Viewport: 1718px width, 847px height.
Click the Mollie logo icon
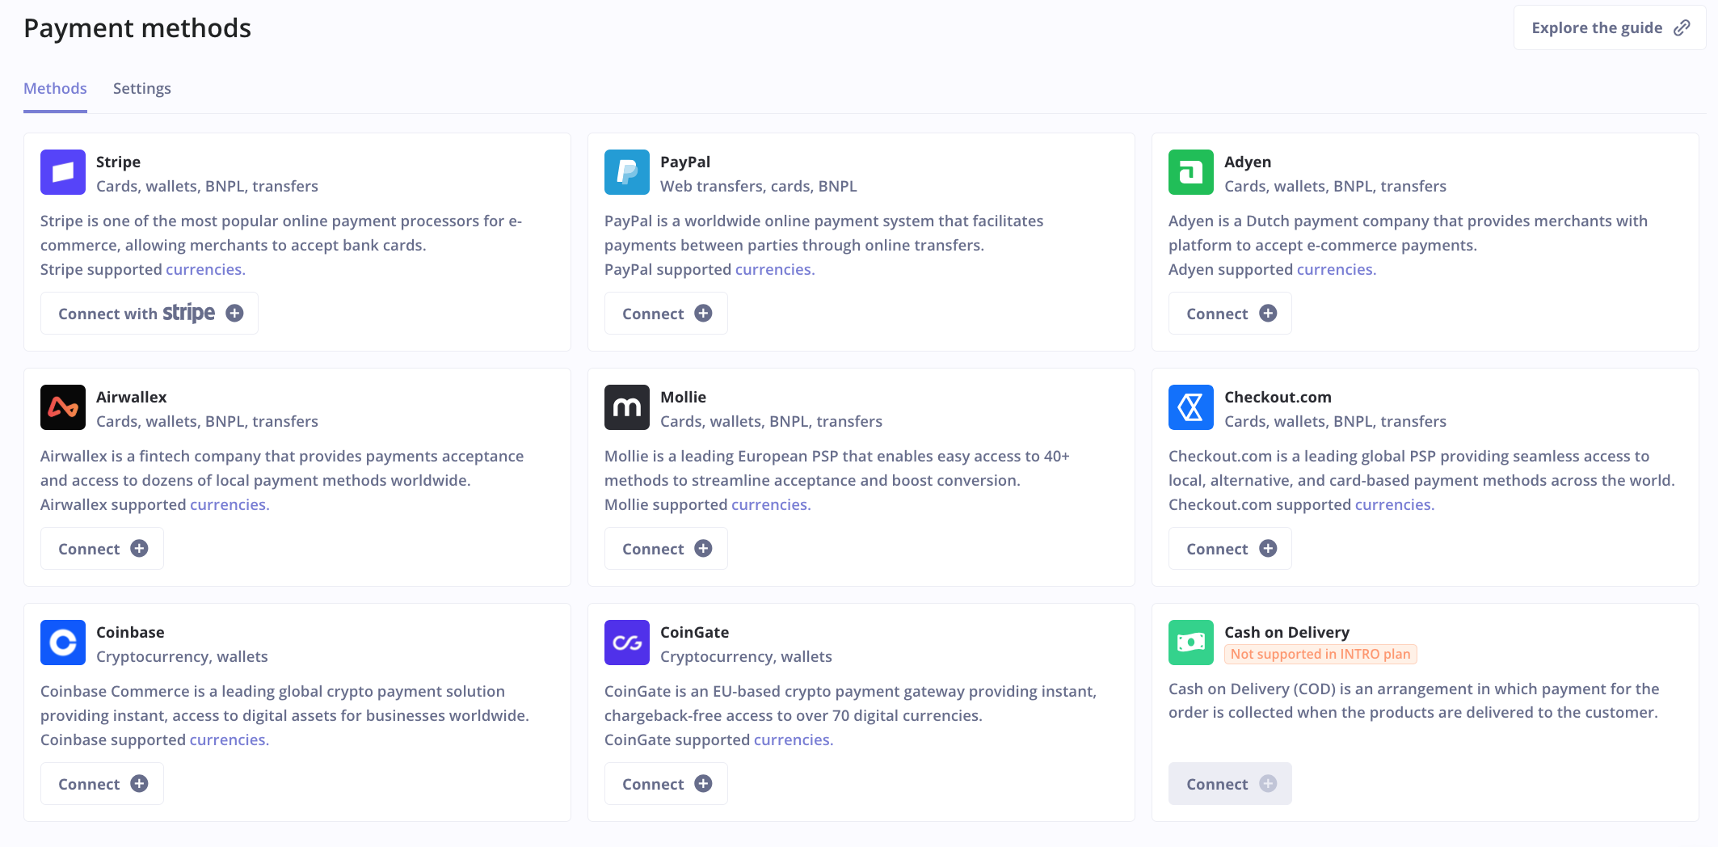[626, 407]
